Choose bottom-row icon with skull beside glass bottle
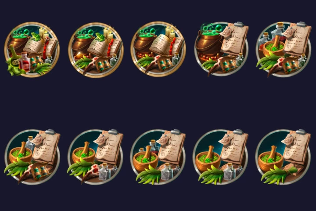Viewport: 316px width, 211px height. click(95, 157)
